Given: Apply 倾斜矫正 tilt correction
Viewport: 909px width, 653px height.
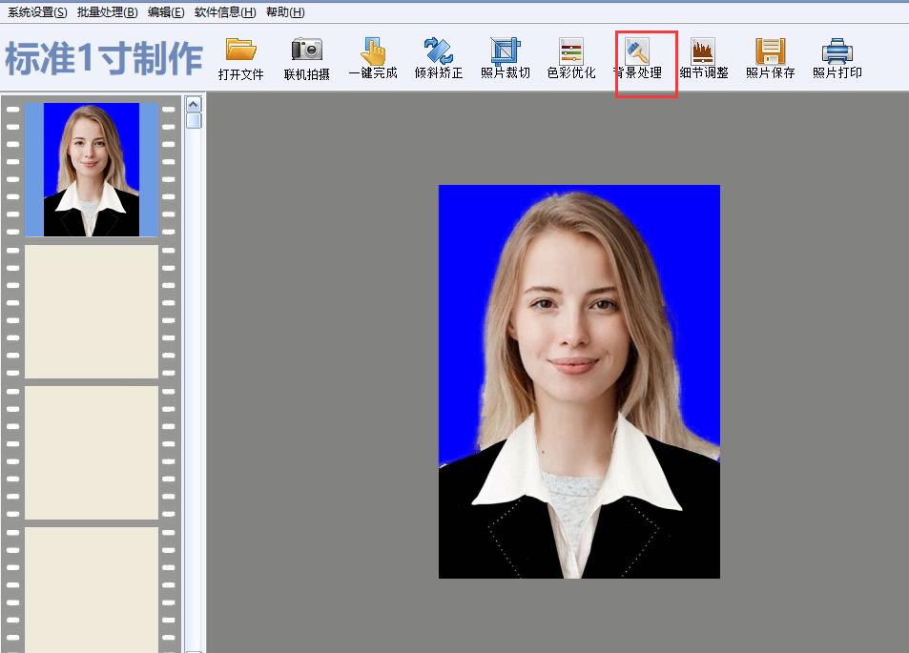Looking at the screenshot, I should tap(438, 55).
